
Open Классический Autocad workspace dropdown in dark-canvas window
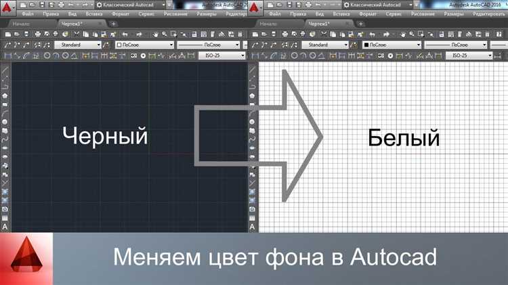[131, 5]
